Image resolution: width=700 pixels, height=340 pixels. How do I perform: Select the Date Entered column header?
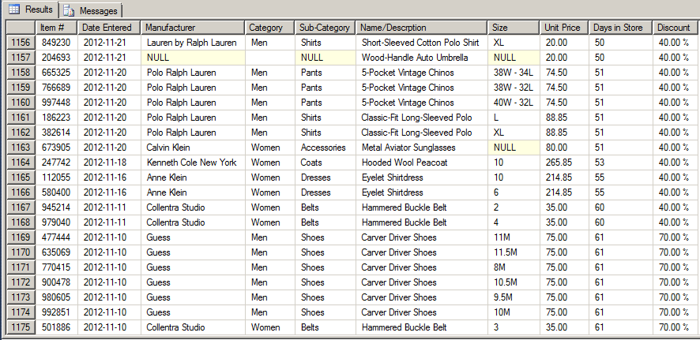pyautogui.click(x=109, y=28)
